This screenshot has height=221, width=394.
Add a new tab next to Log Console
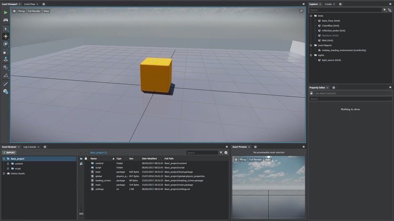coord(45,147)
